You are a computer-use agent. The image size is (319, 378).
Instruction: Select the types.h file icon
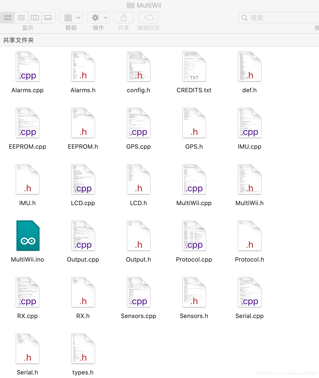coord(83,349)
